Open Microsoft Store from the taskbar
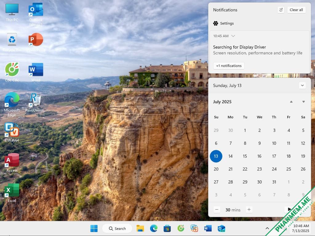 pos(167,228)
